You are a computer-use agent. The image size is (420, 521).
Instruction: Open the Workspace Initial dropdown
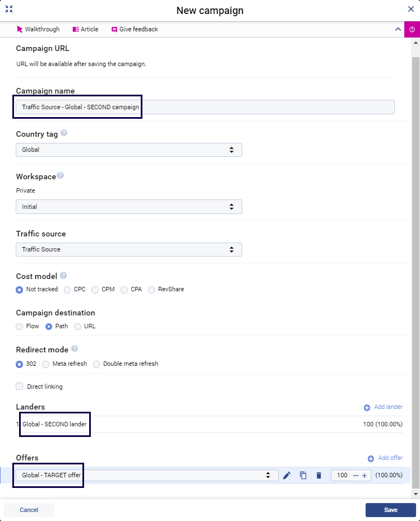(129, 207)
